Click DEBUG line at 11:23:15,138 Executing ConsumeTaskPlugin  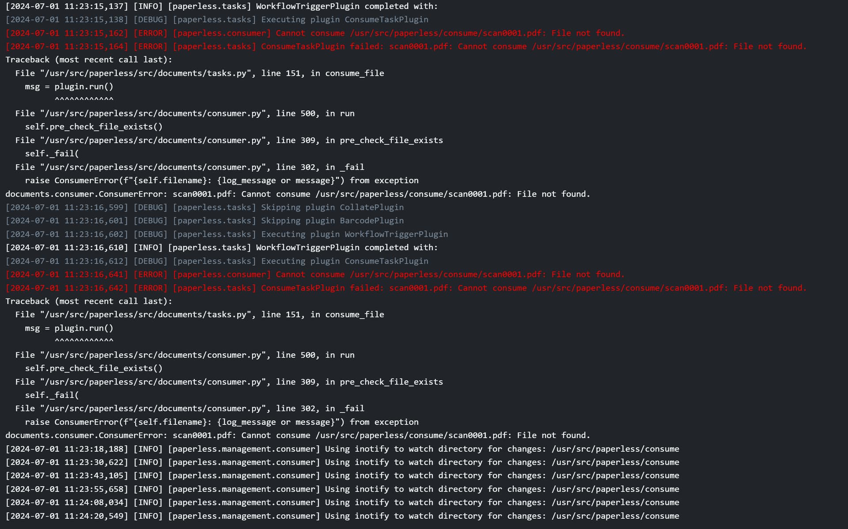[x=217, y=19]
